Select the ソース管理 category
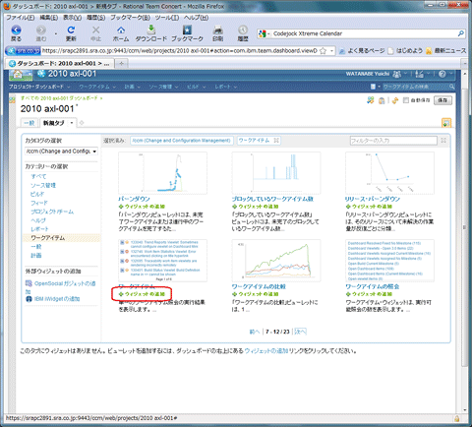472x427 pixels. pyautogui.click(x=43, y=185)
